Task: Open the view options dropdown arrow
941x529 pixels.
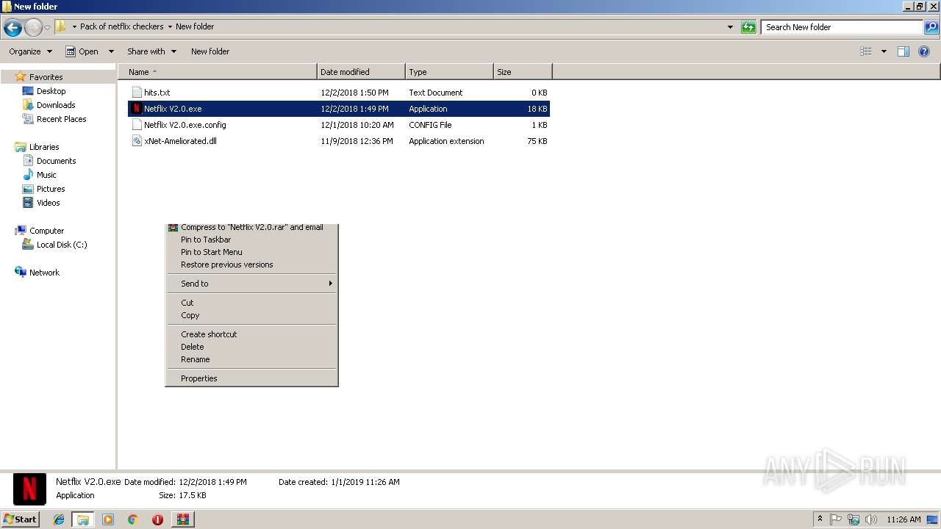Action: (884, 51)
